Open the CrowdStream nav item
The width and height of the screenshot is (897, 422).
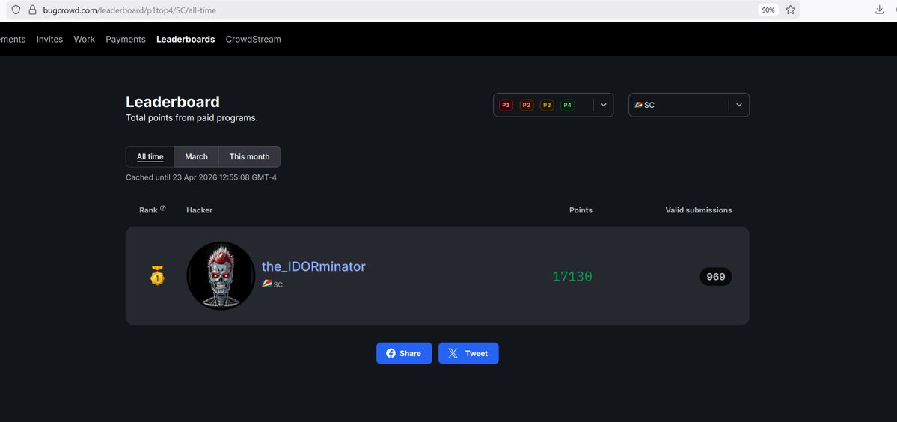point(254,40)
